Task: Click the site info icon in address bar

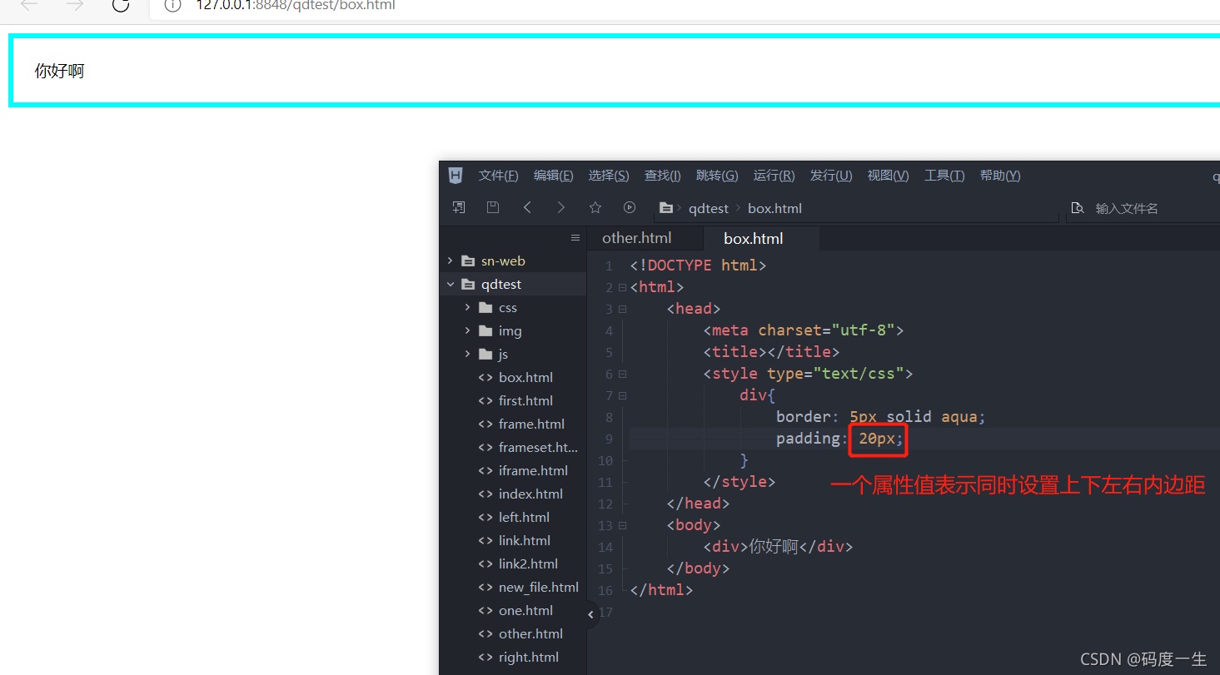Action: coord(172,5)
